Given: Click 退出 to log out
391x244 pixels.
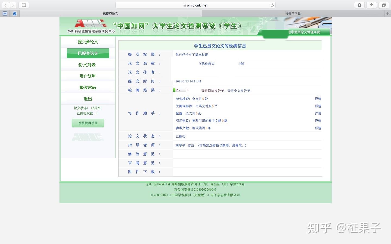Looking at the screenshot, I should 88,99.
